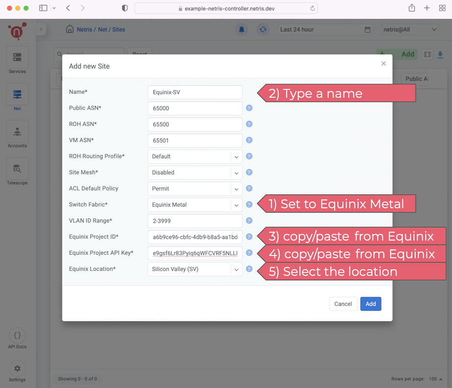Click the refresh icon in the header
The height and width of the screenshot is (388, 452).
pyautogui.click(x=263, y=29)
